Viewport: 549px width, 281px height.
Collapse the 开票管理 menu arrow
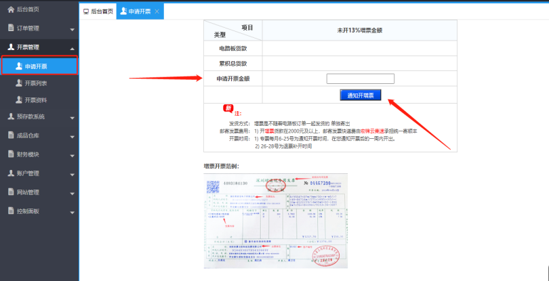pyautogui.click(x=72, y=48)
